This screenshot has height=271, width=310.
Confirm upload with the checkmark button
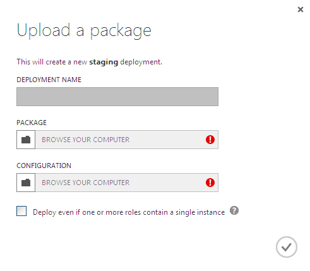coord(287,247)
